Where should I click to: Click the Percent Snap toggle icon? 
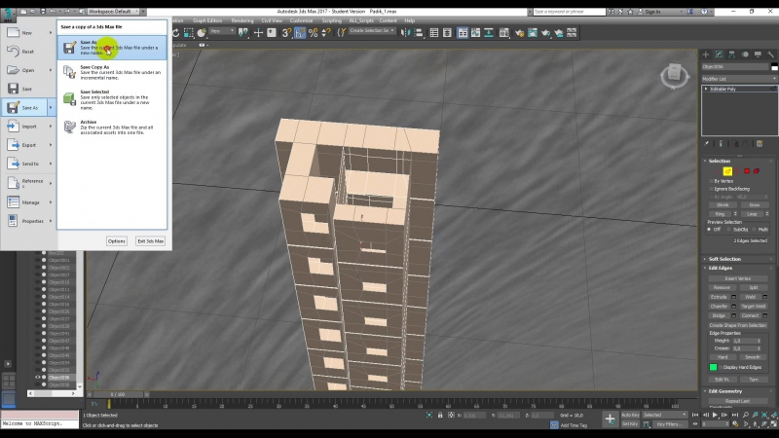tap(313, 33)
